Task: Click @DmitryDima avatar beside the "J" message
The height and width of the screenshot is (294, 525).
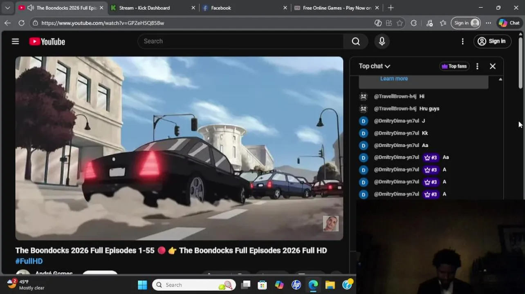Action: click(363, 121)
